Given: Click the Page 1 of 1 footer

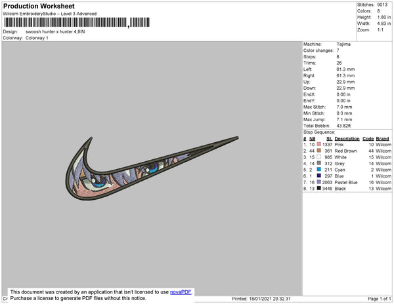Looking at the screenshot, I should [x=380, y=299].
